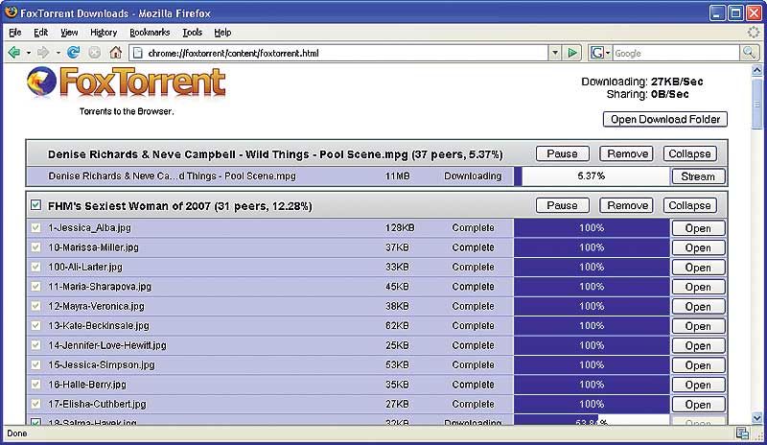Toggle the 15-Jessica-Simpson.jpg checkbox

(x=35, y=364)
